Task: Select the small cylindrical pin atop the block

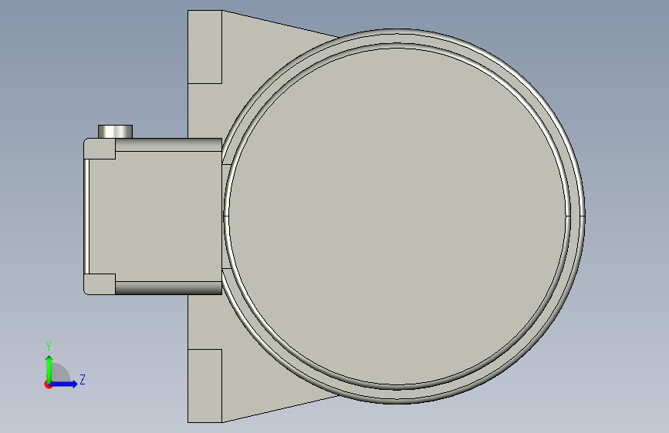Action: (x=115, y=131)
